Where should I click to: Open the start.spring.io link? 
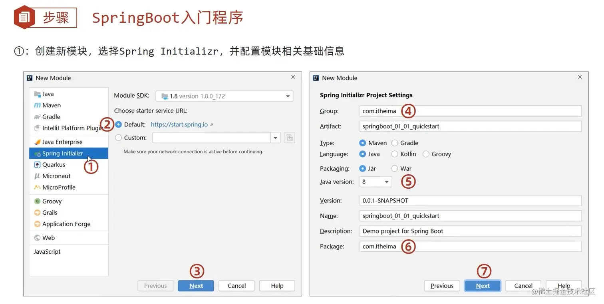tap(179, 124)
